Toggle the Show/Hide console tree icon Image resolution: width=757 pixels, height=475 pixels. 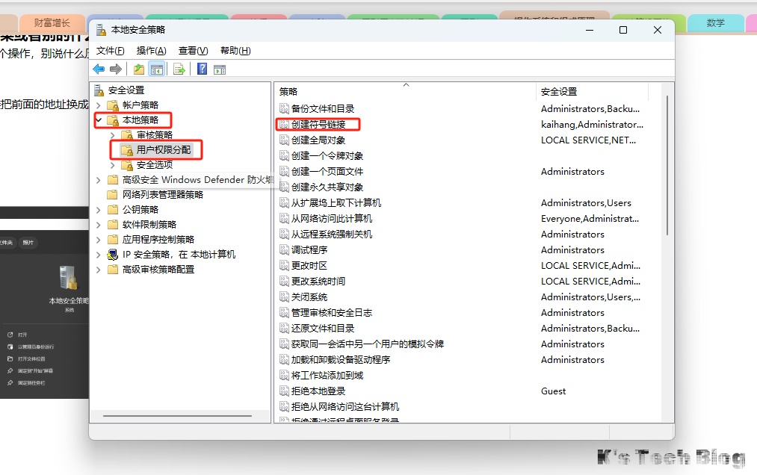tap(157, 69)
